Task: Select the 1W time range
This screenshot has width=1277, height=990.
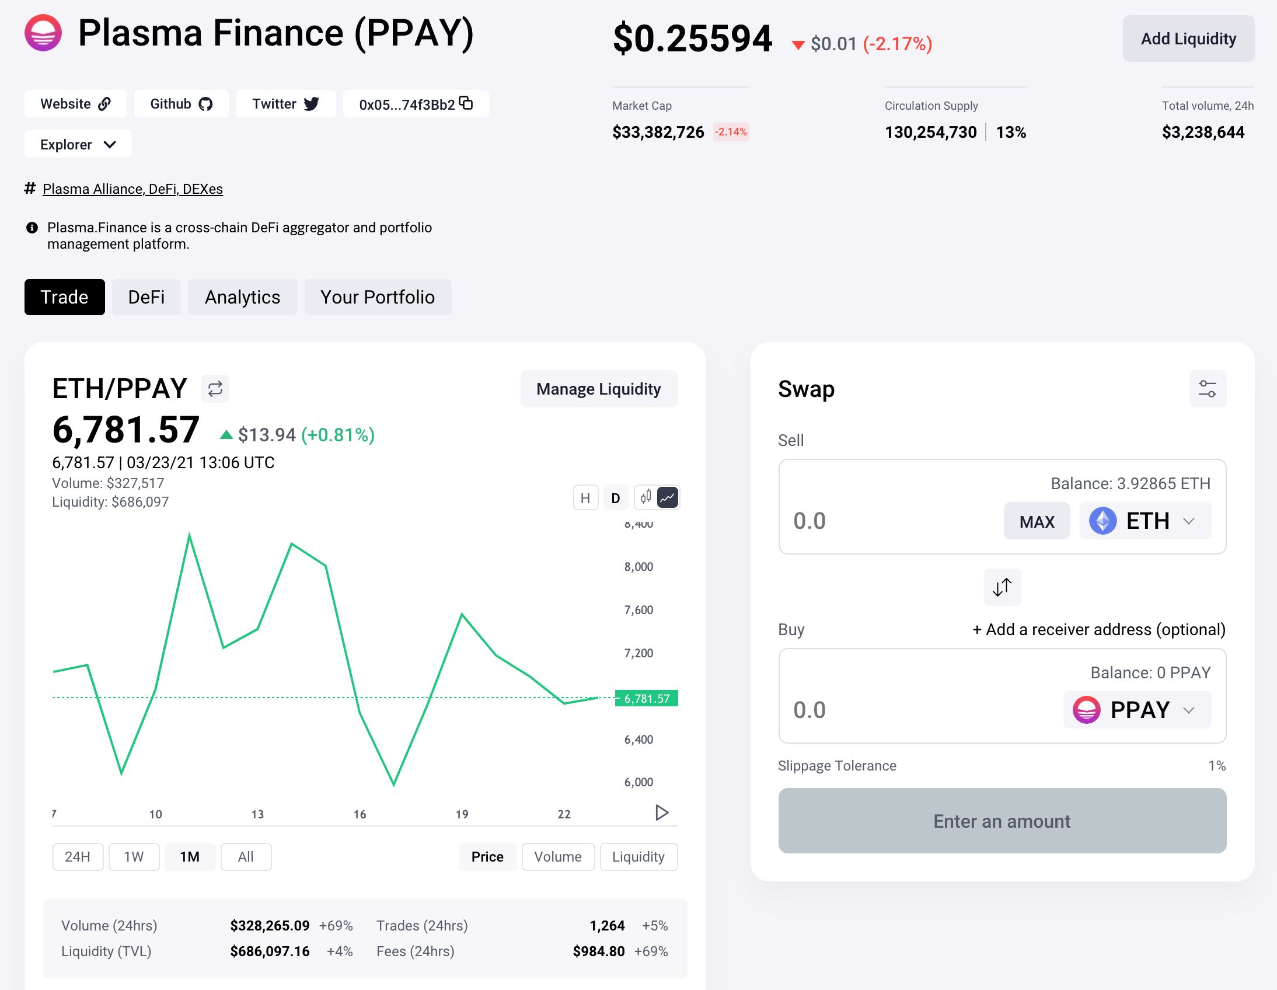Action: (x=133, y=857)
